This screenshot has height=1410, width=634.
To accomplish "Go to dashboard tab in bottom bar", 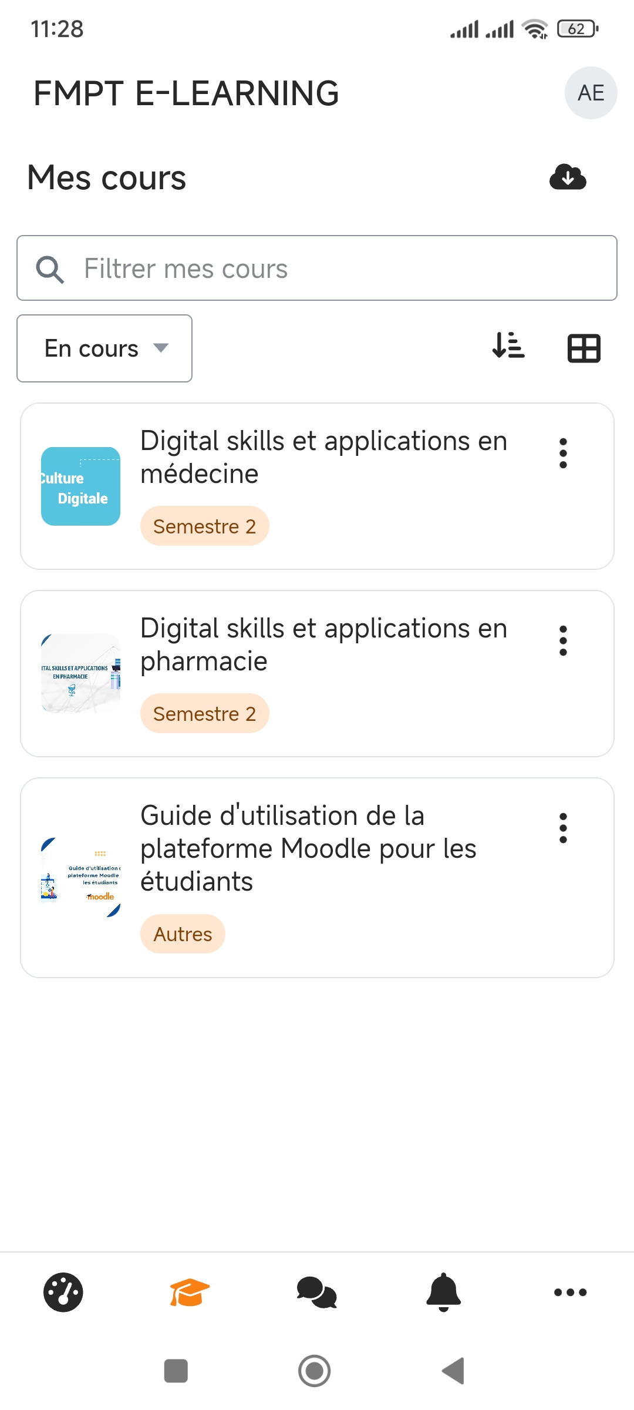I will [x=63, y=1292].
